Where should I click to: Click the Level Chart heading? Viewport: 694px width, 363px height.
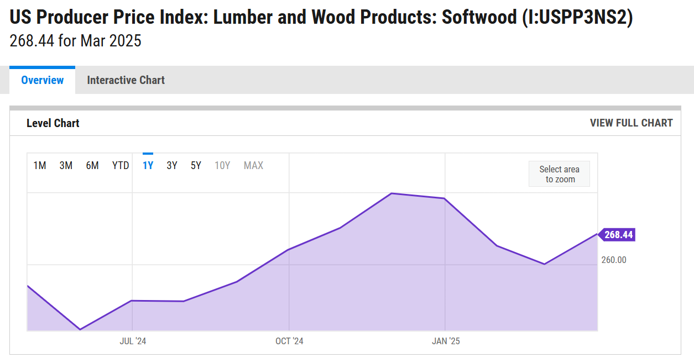point(53,123)
